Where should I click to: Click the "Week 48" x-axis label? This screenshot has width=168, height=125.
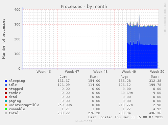100,72
